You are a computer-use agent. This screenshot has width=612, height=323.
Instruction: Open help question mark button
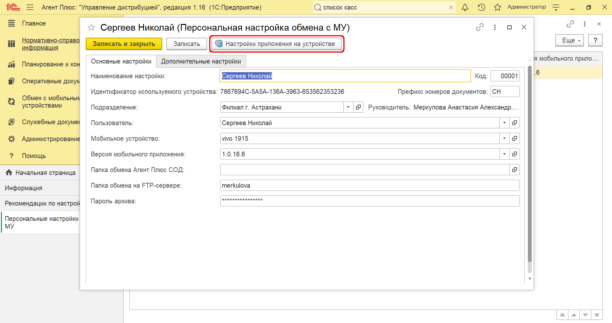point(595,40)
